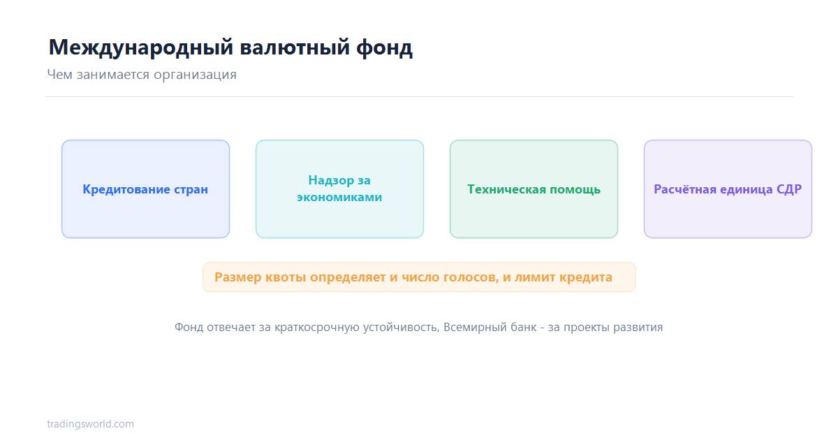The height and width of the screenshot is (447, 838).
Task: Open the tradingsworld.com link
Action: coord(90,424)
